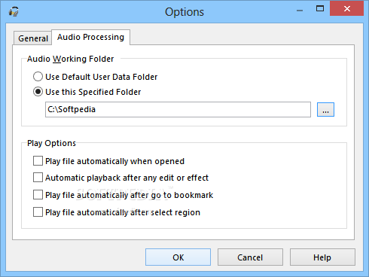This screenshot has height=277, width=369.
Task: Click the Options title bar text
Action: pyautogui.click(x=184, y=12)
